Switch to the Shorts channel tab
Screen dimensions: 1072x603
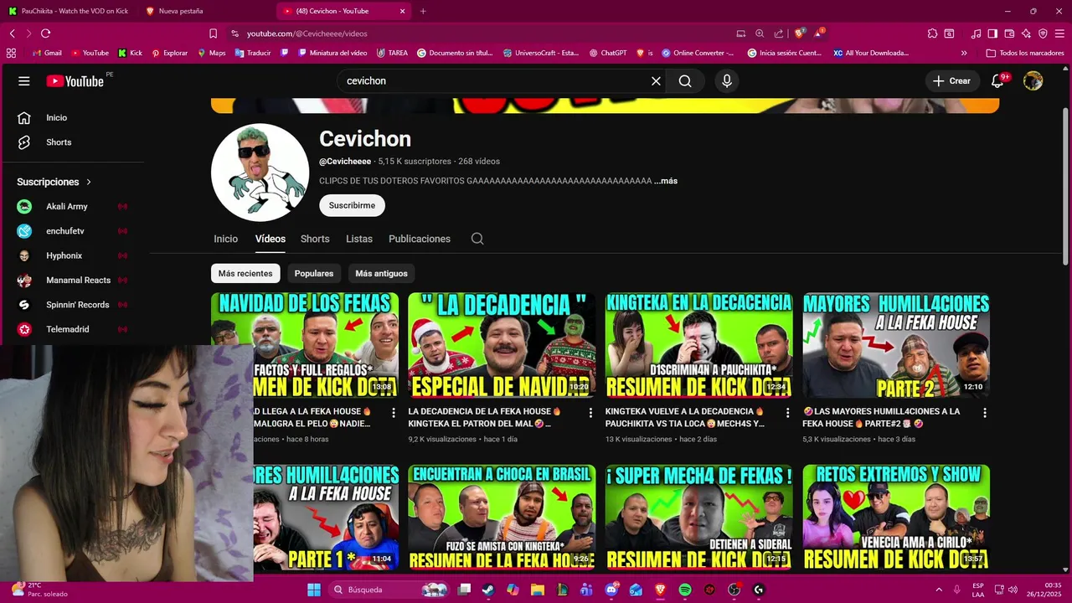coord(315,239)
